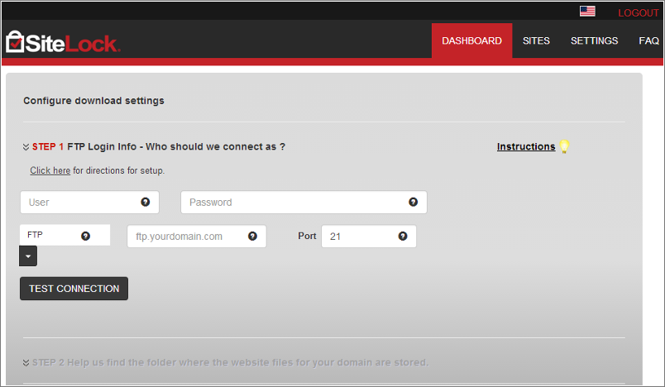Click the lightbulb icon beside Instructions

(x=565, y=146)
